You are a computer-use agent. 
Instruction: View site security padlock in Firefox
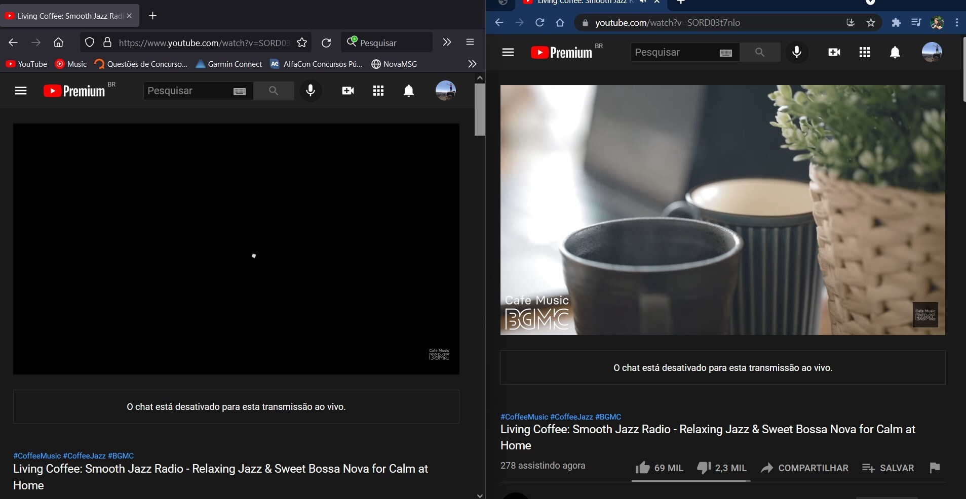107,43
